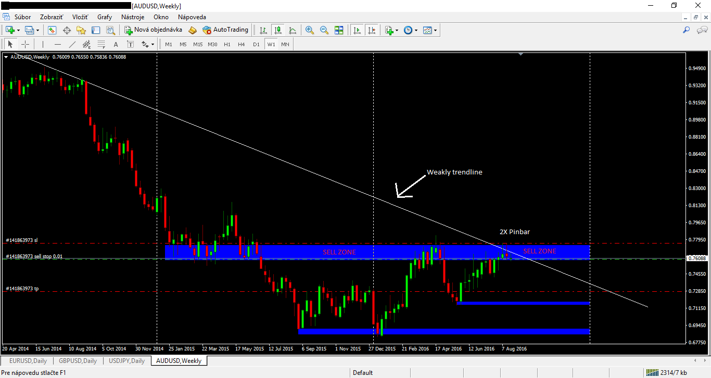Open the search magnifier at top right
711x378 pixels.
(x=687, y=30)
